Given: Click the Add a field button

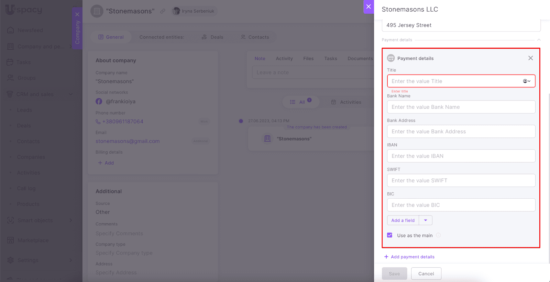Looking at the screenshot, I should coord(403,220).
